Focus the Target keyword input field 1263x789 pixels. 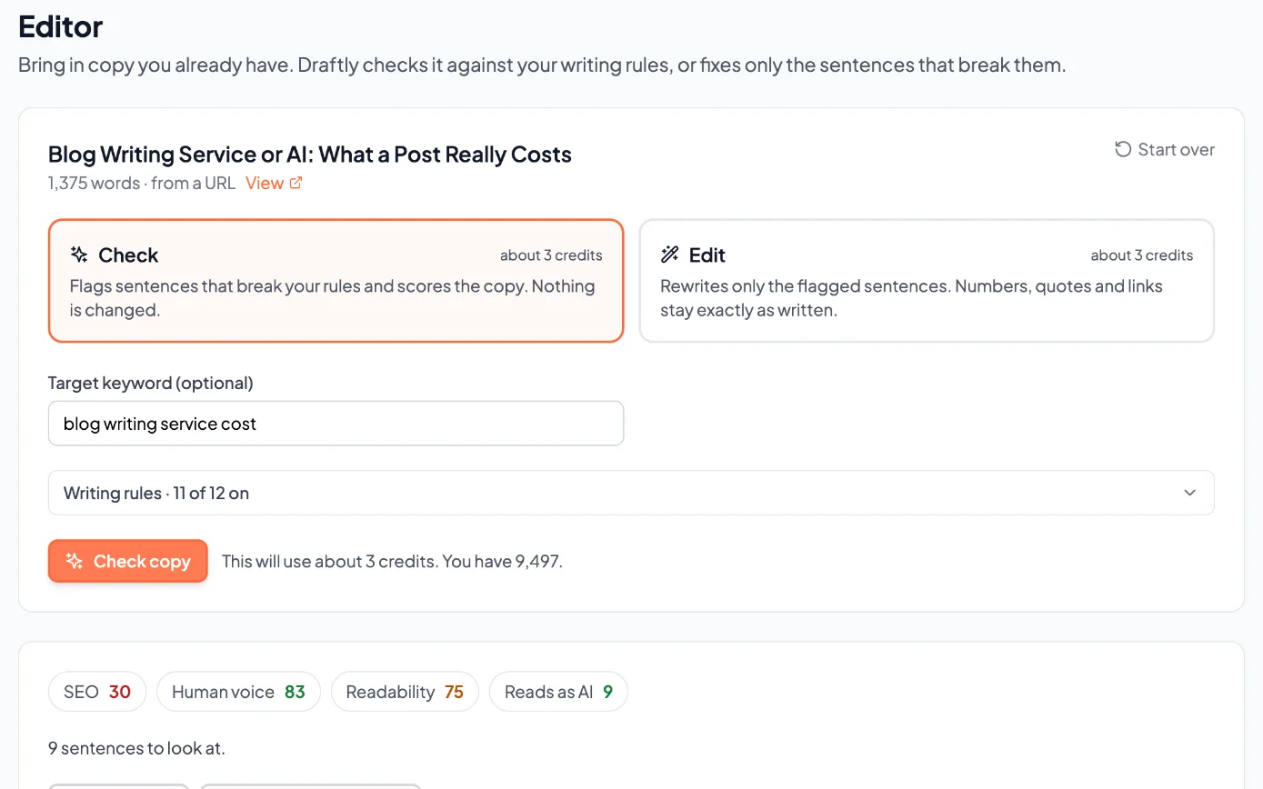(x=336, y=424)
